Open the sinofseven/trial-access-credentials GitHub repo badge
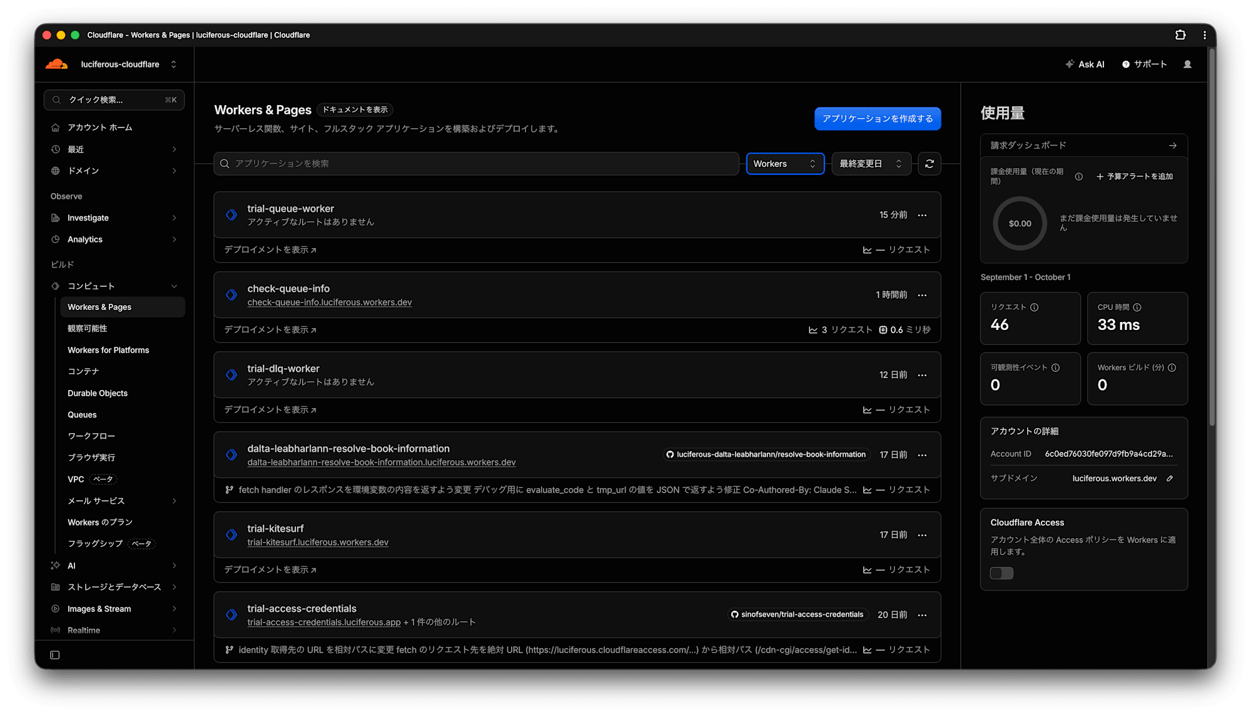This screenshot has width=1251, height=715. [797, 615]
